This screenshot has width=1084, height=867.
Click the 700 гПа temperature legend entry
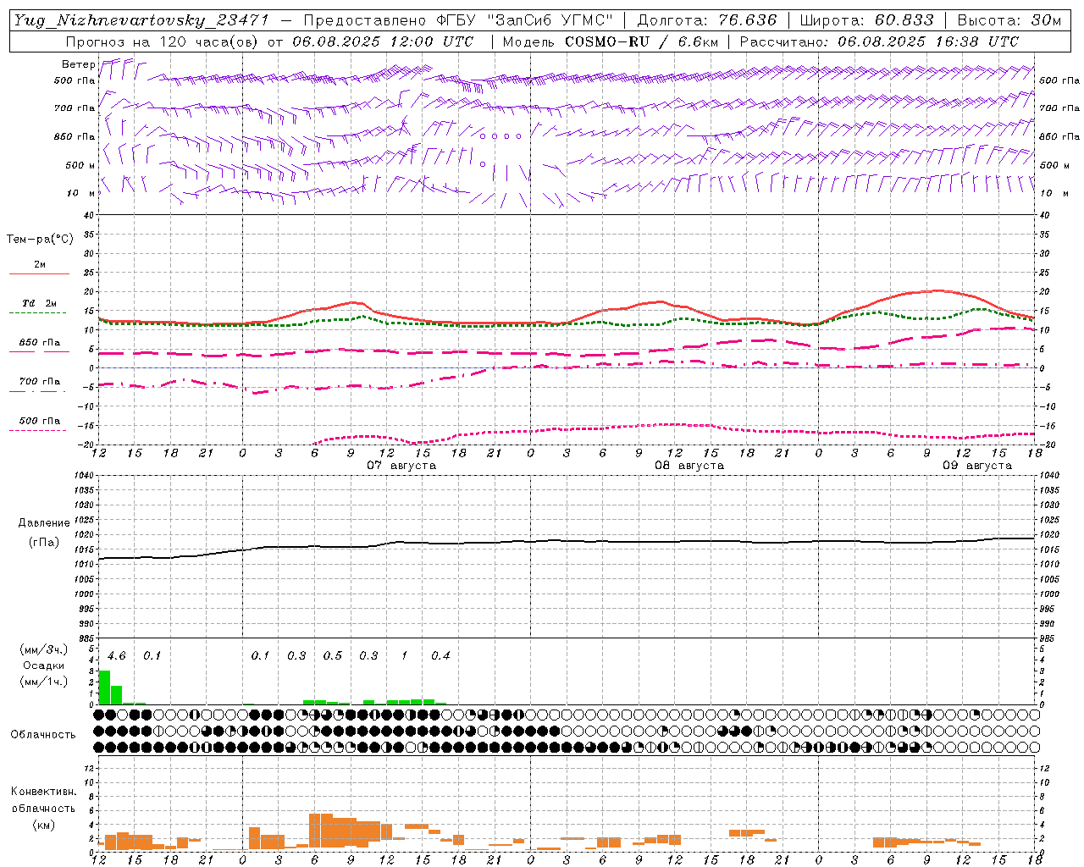click(x=39, y=382)
